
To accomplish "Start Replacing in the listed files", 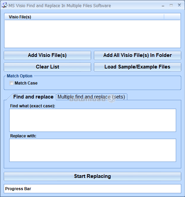I will click(x=92, y=176).
